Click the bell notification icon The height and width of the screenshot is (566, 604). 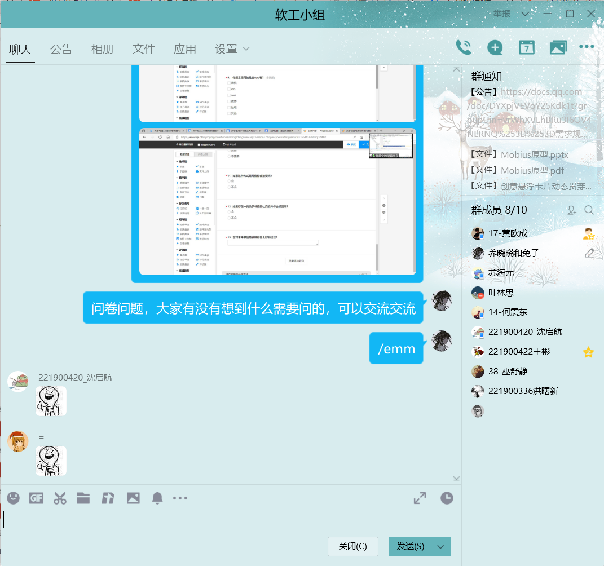(157, 498)
